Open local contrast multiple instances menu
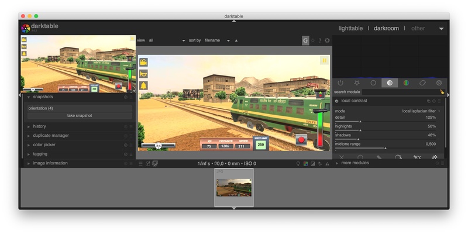The image size is (468, 234). 429,101
